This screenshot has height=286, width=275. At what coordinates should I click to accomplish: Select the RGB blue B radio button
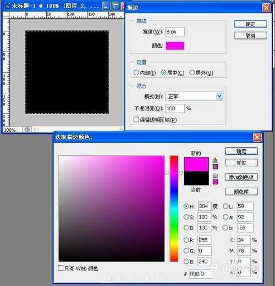click(x=186, y=261)
